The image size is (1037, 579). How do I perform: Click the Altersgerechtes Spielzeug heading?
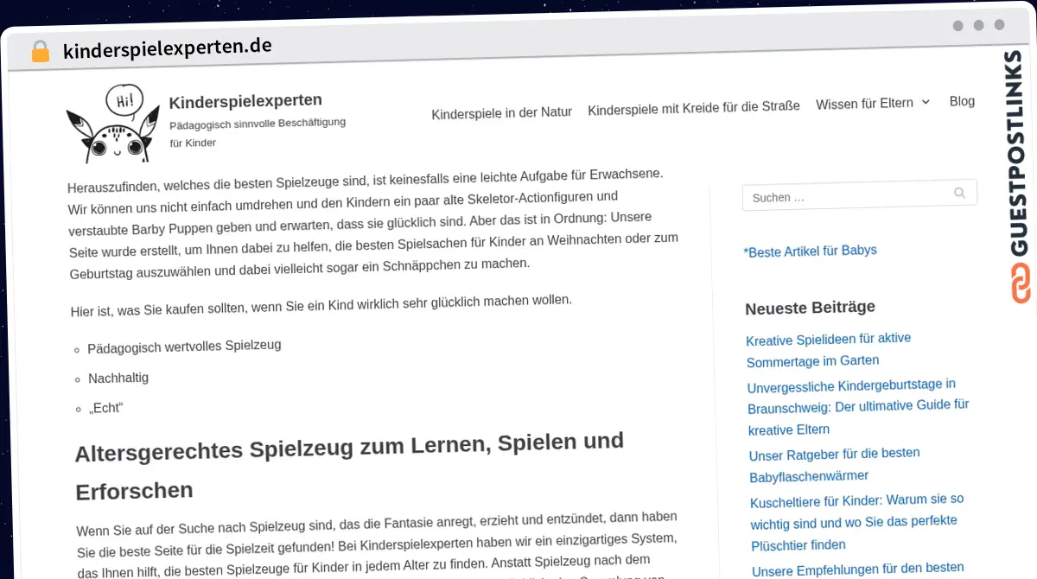pos(349,468)
